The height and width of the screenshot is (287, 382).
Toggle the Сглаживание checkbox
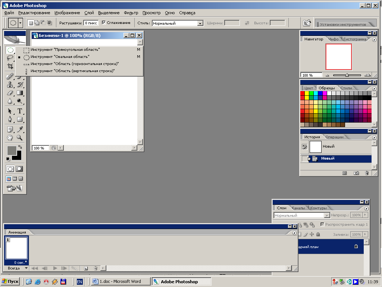(104, 23)
